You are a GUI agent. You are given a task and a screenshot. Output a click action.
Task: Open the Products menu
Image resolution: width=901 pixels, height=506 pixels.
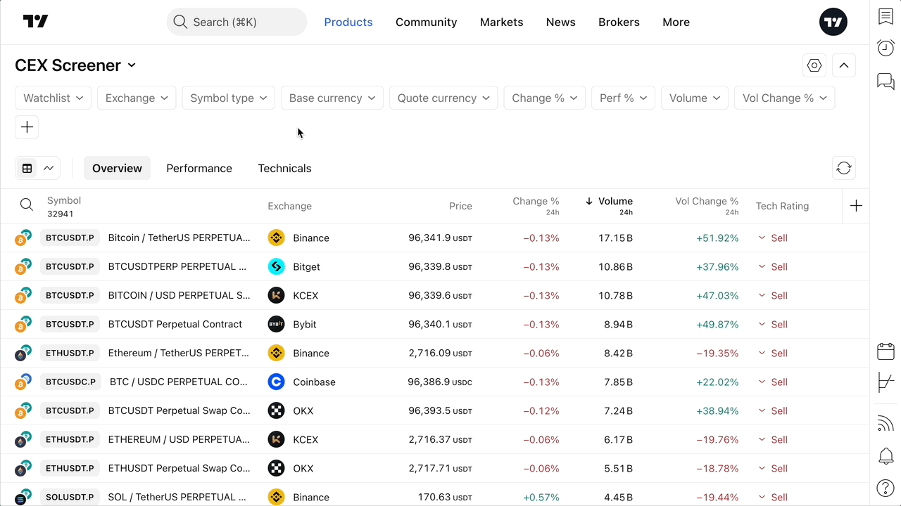pyautogui.click(x=348, y=22)
